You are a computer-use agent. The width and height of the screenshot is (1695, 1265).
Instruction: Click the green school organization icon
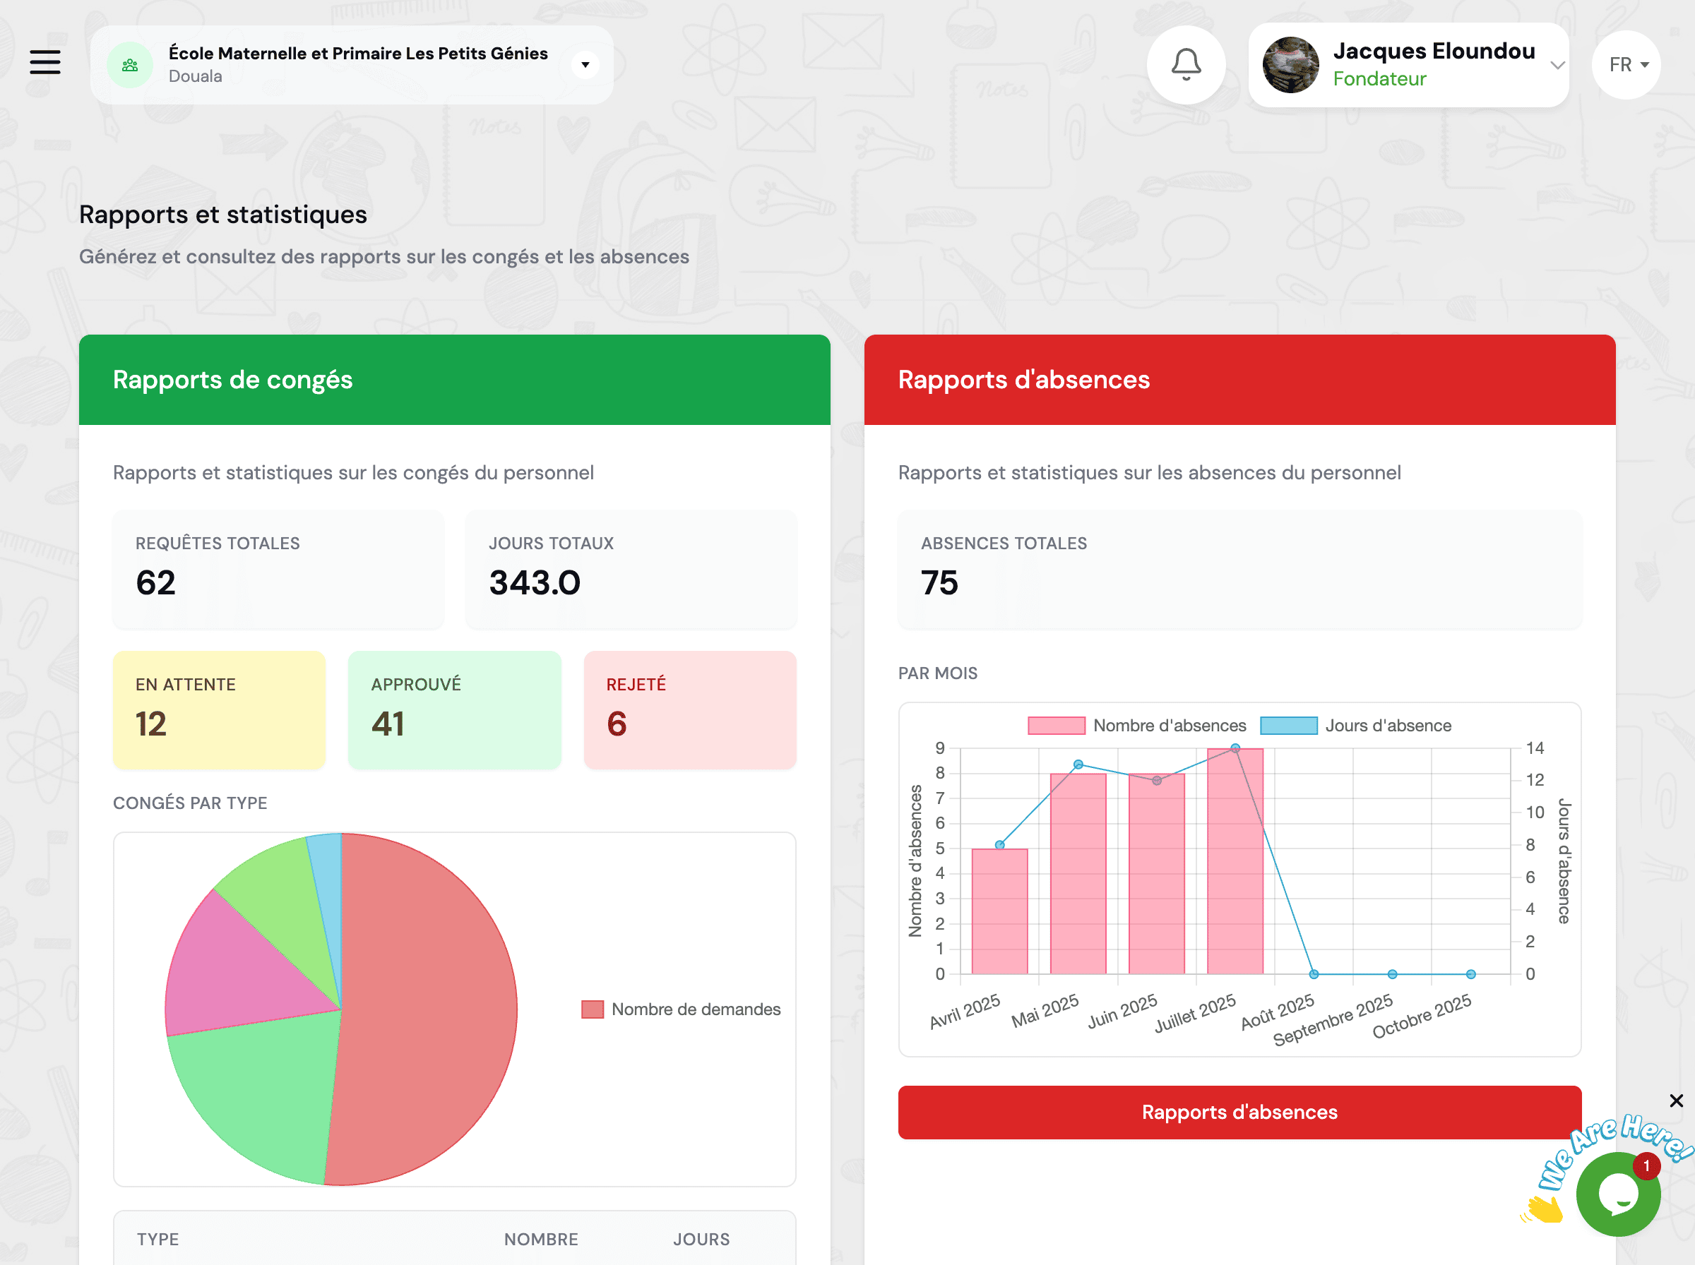(x=129, y=64)
